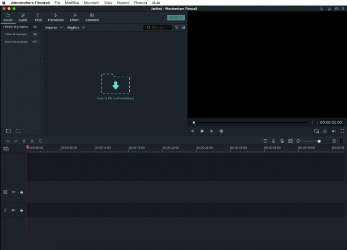Hide the video track
347x250 pixels.
click(14, 192)
